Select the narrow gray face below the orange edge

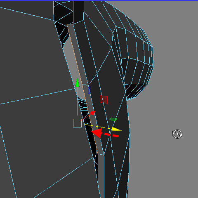(x=101, y=176)
